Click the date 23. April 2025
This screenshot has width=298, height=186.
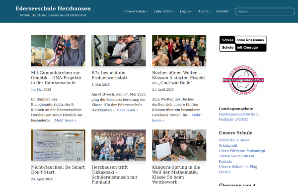42,179
